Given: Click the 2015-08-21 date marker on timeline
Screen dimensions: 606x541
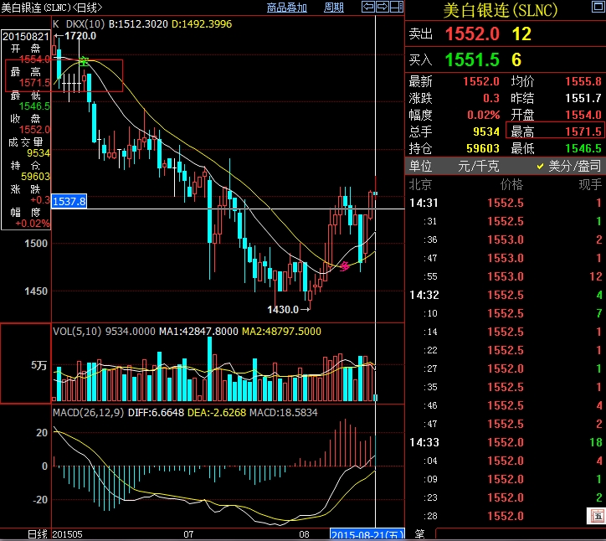Looking at the screenshot, I should [367, 533].
